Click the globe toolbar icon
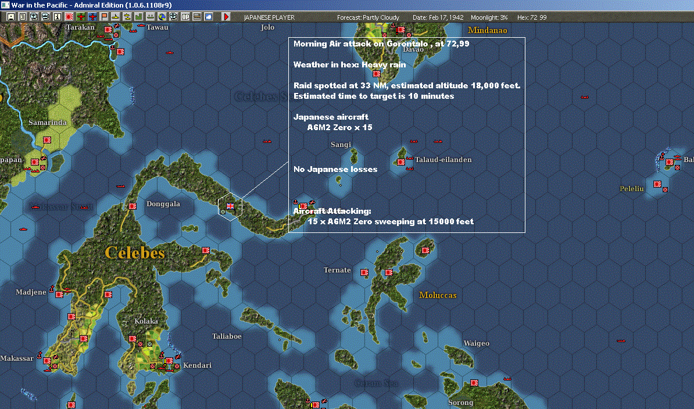This screenshot has height=409, width=694. (x=162, y=17)
